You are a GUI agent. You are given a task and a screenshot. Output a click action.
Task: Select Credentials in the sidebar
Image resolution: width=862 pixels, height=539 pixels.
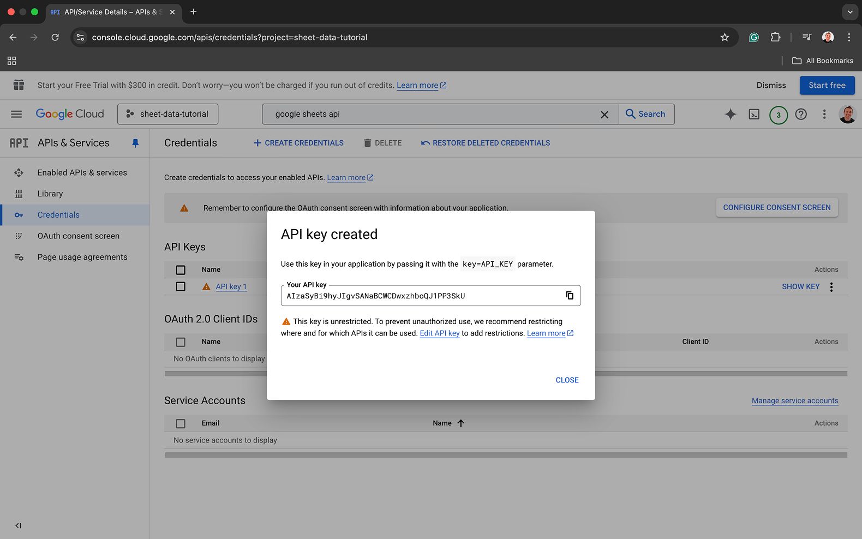click(x=75, y=215)
